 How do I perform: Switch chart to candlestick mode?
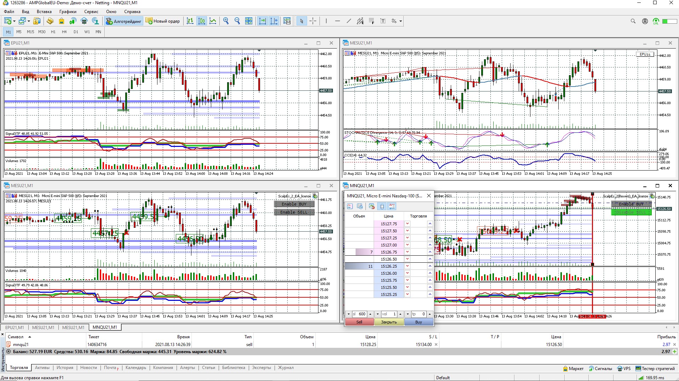[202, 21]
